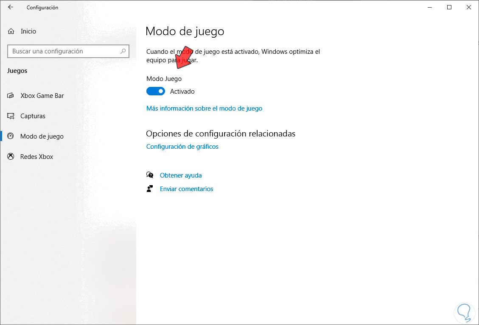Click the Inicio home icon
This screenshot has height=325, width=479.
(11, 31)
